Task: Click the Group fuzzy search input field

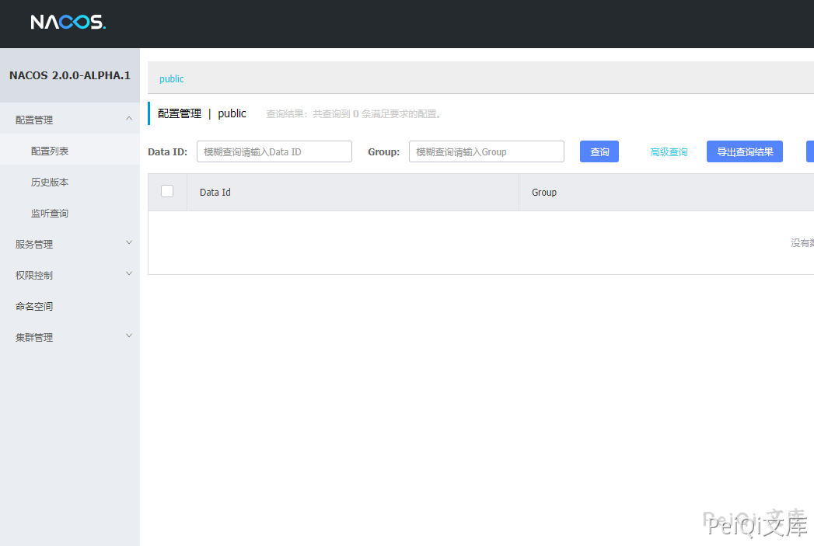Action: coord(486,151)
